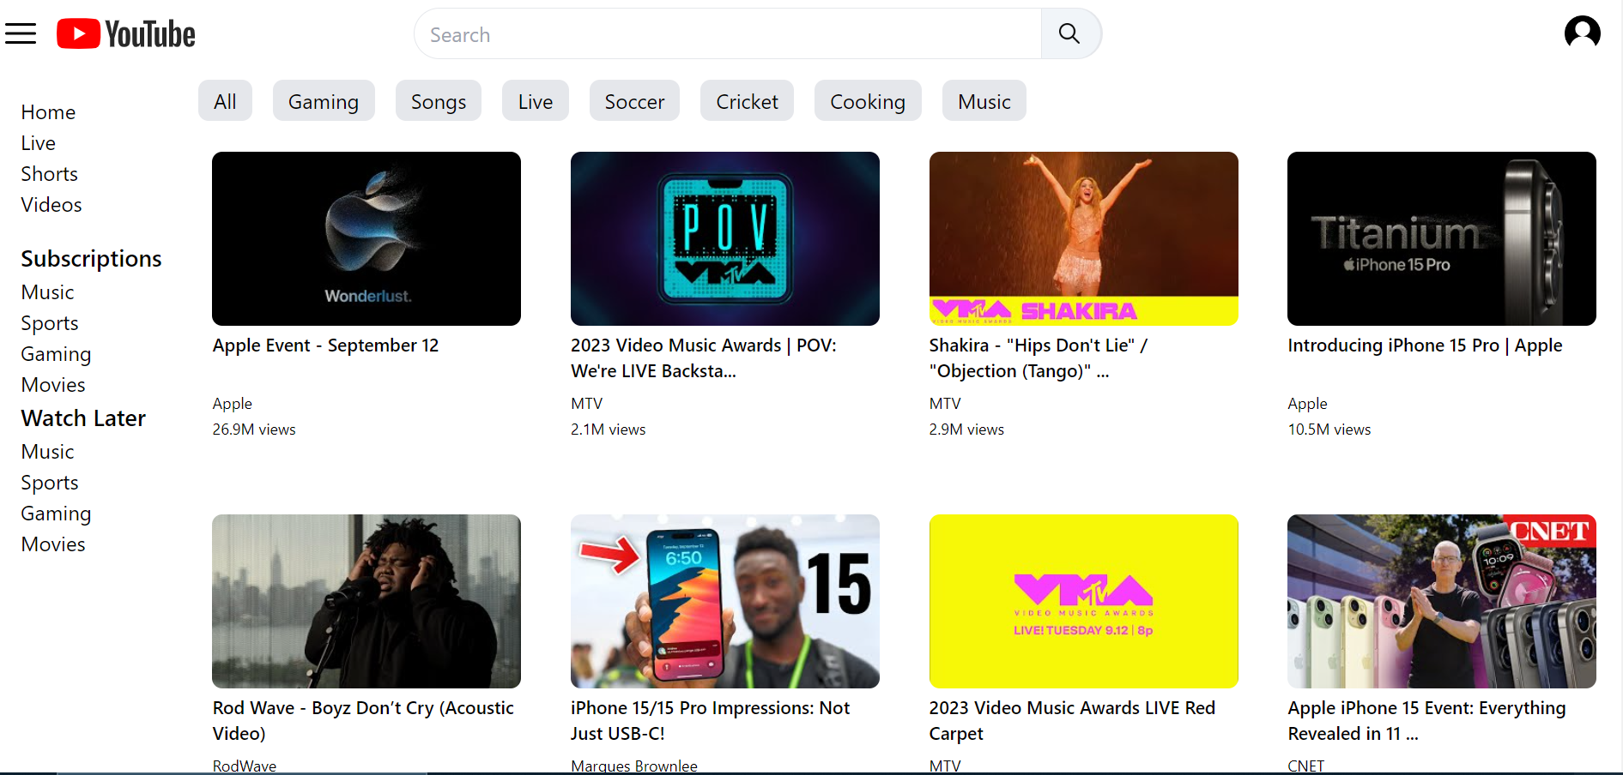Open title 'Shakira - Hips Don't Lie'
Image resolution: width=1623 pixels, height=775 pixels.
(1039, 358)
